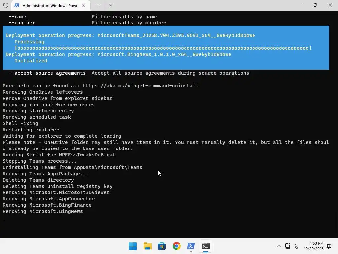Open Microsoft Store from taskbar
This screenshot has height=254, width=338.
click(x=162, y=246)
